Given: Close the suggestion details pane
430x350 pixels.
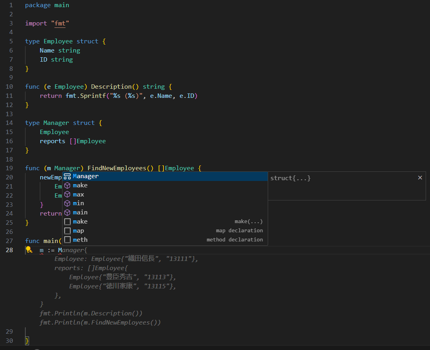Looking at the screenshot, I should [x=420, y=178].
